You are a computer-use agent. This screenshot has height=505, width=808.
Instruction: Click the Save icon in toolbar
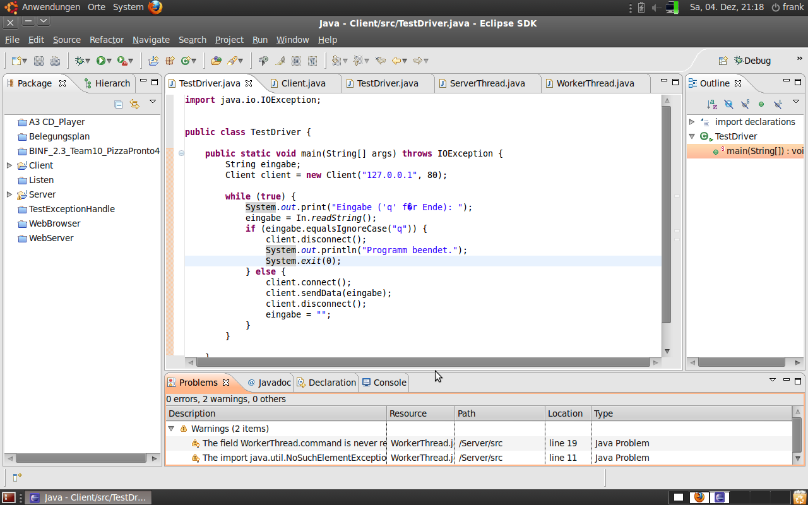[x=39, y=61]
